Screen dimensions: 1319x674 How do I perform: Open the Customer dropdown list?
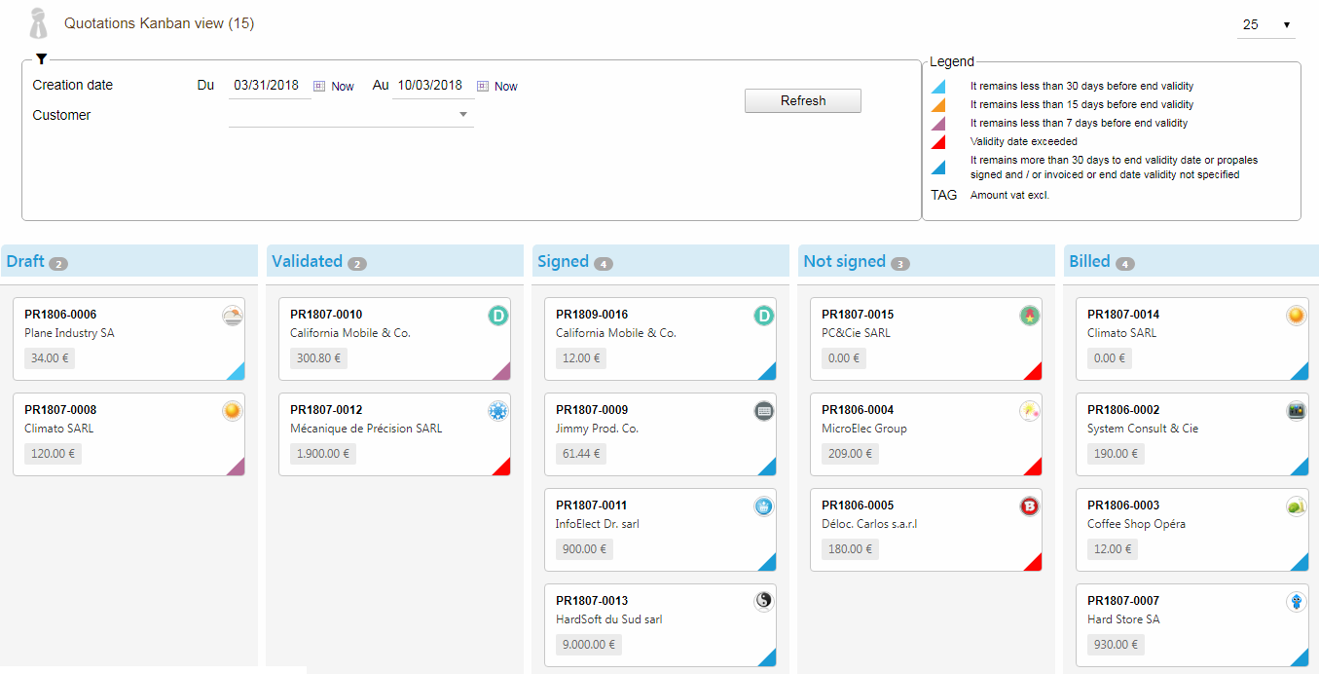click(463, 115)
